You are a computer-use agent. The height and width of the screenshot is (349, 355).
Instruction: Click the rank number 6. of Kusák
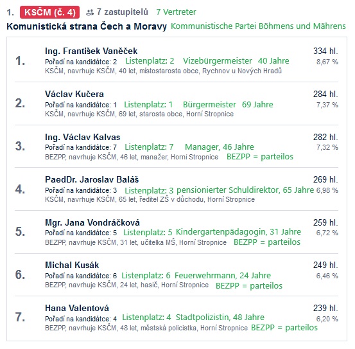pos(20,274)
